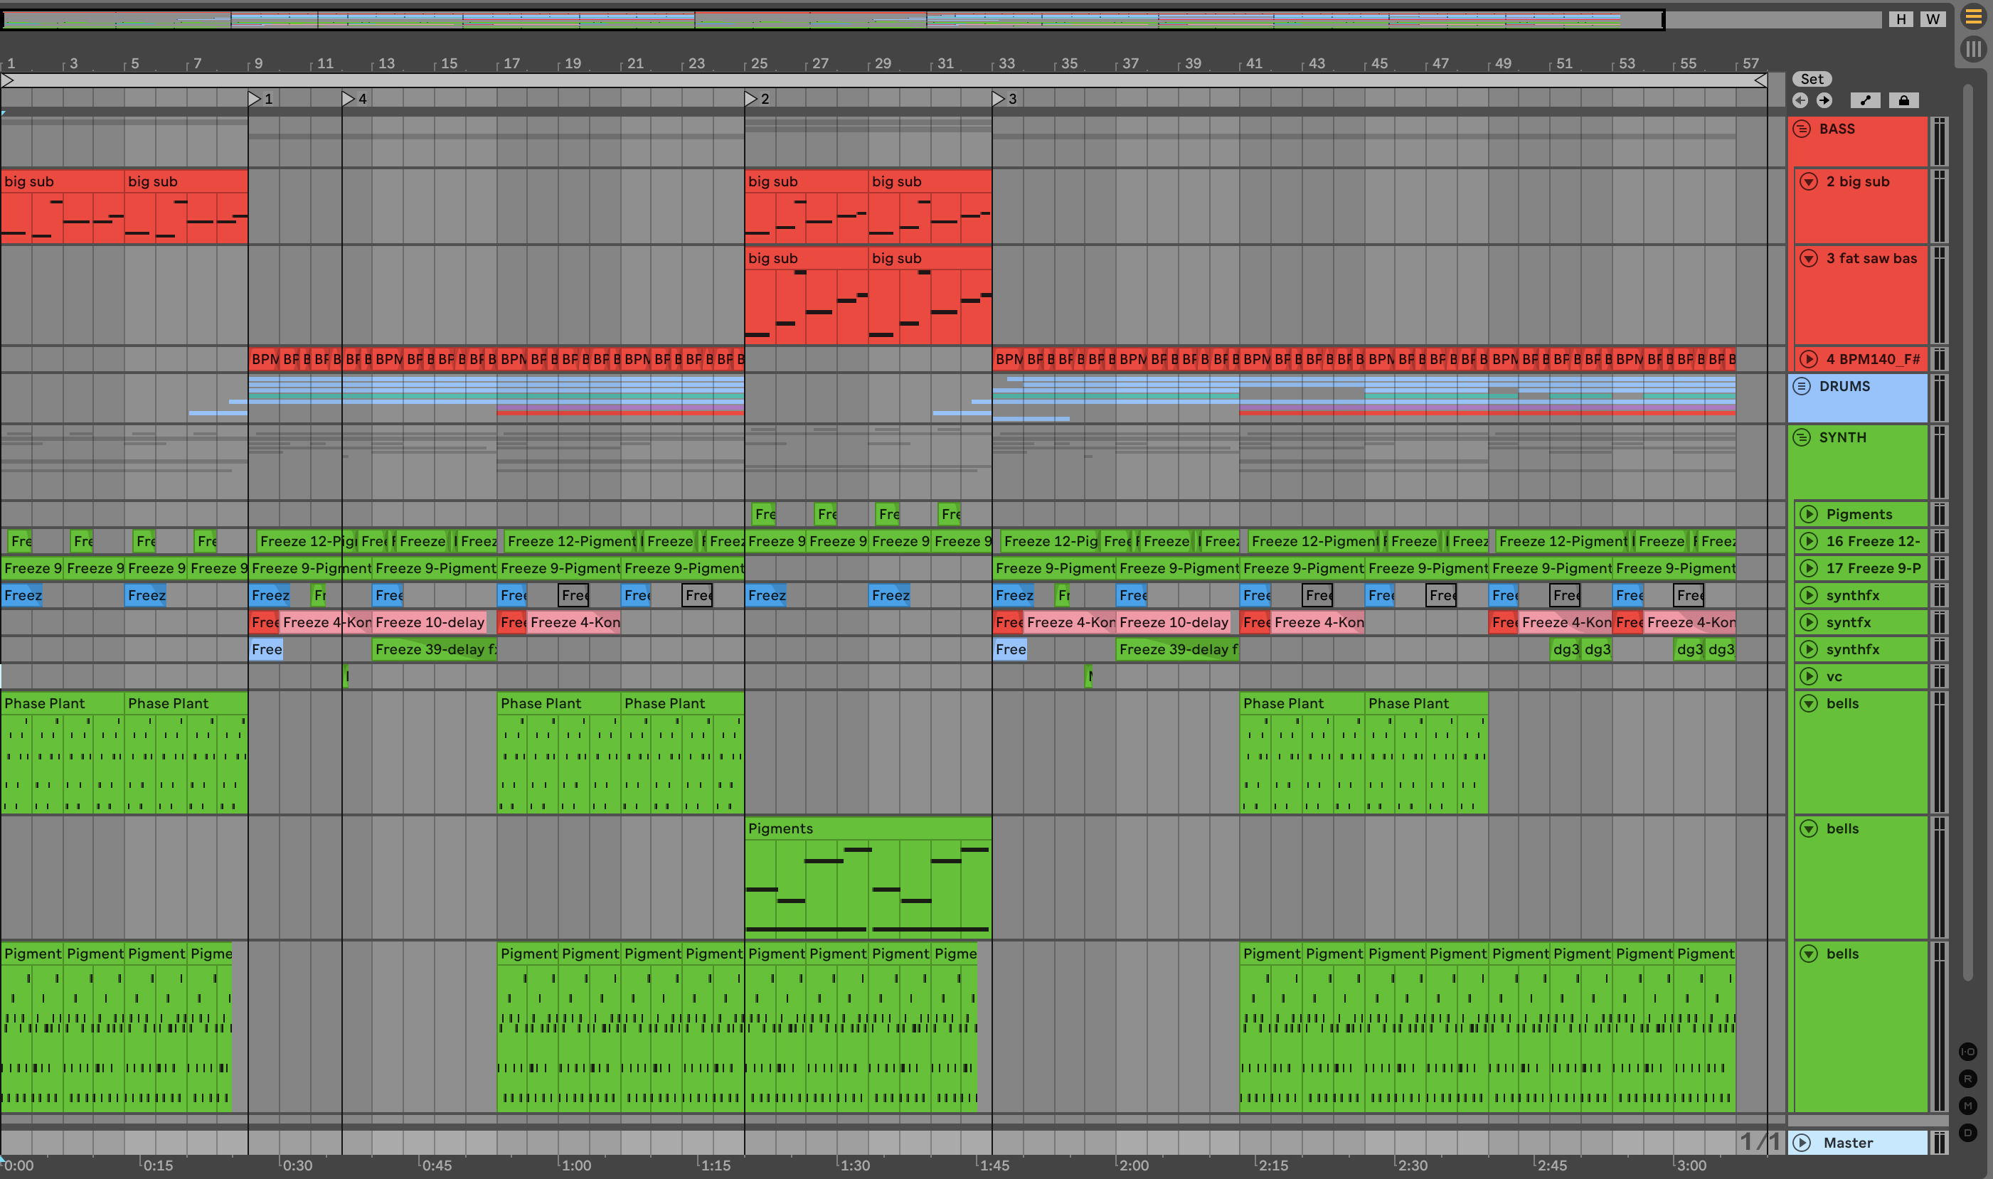Unfold the Master track
This screenshot has height=1179, width=1993.
tap(1802, 1143)
